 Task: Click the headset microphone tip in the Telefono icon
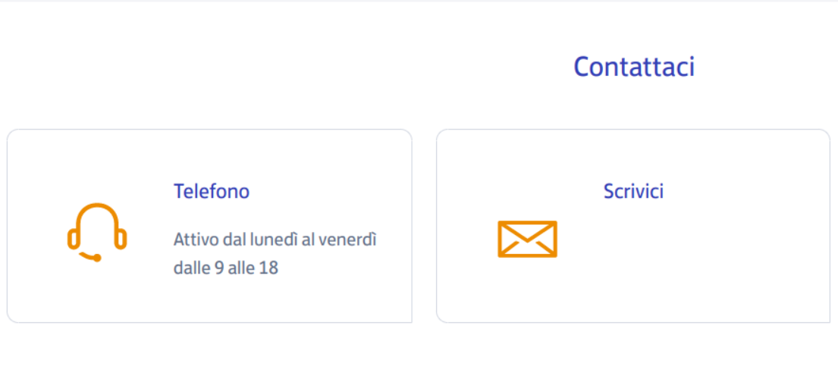[x=97, y=258]
